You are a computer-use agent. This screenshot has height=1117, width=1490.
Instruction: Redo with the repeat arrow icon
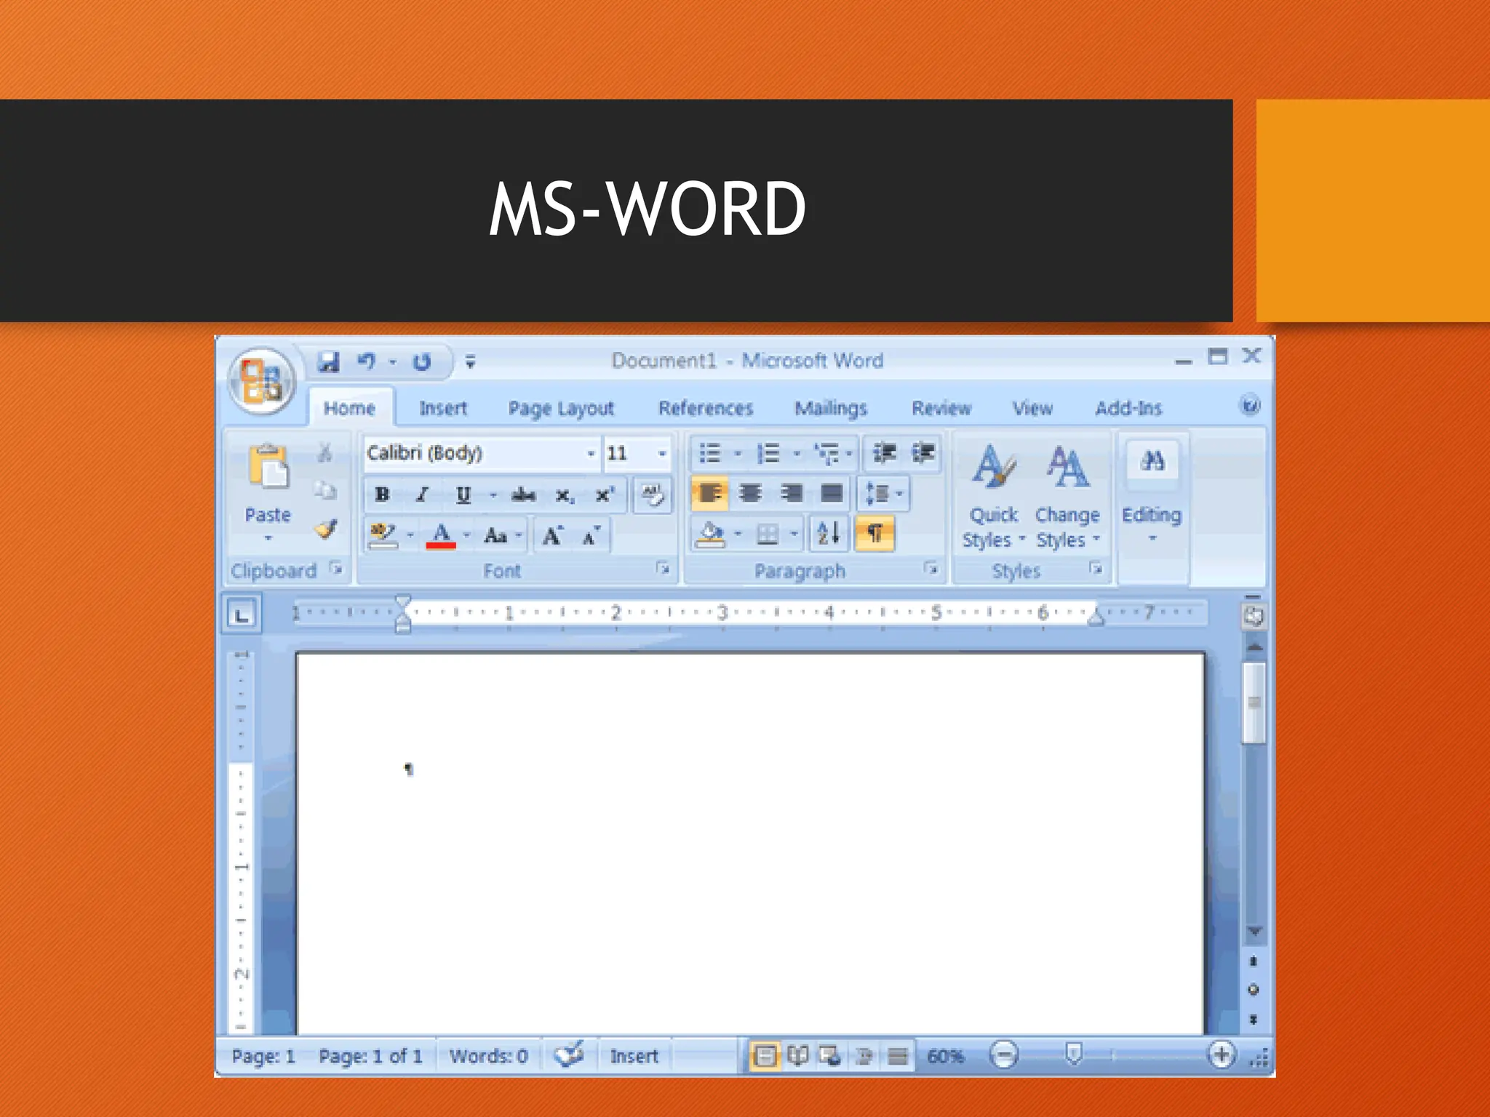click(422, 361)
